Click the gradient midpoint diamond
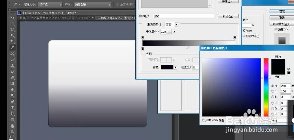Viewport: 294px width, 140px height. click(x=189, y=47)
